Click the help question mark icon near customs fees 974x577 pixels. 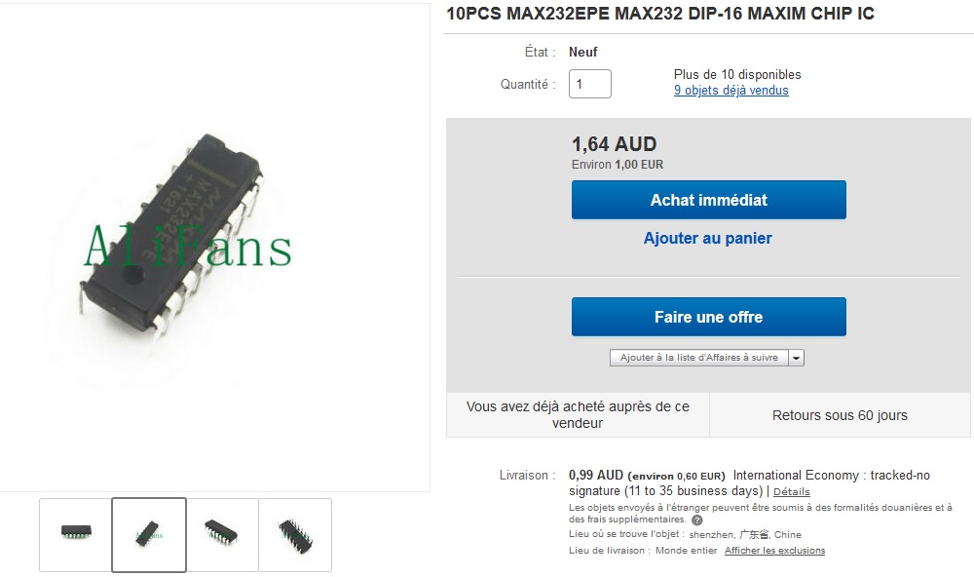coord(697,520)
